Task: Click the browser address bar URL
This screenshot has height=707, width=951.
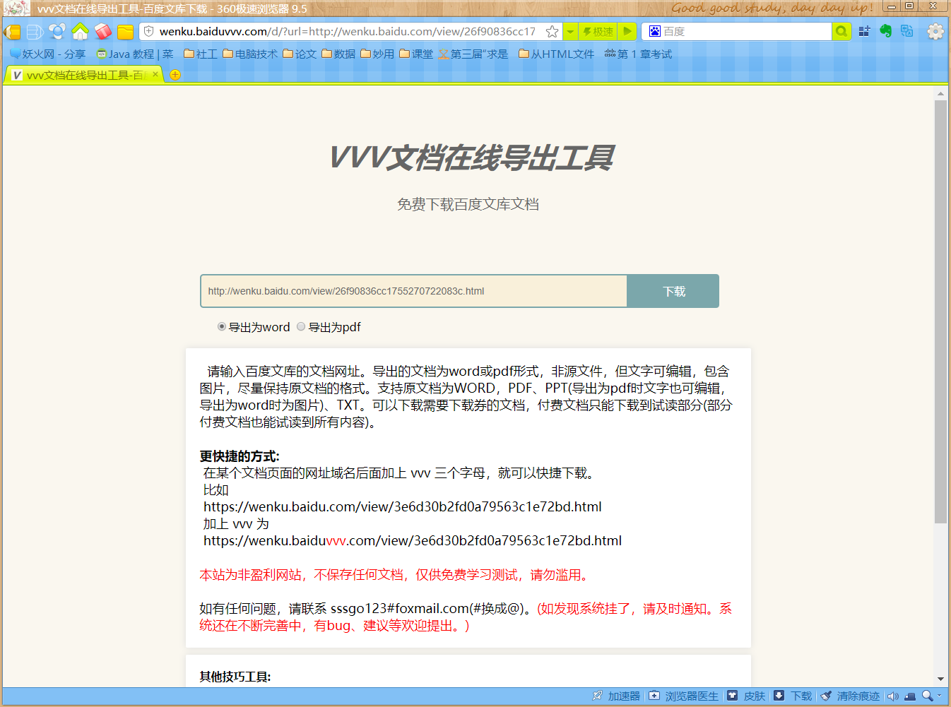Action: coord(348,32)
